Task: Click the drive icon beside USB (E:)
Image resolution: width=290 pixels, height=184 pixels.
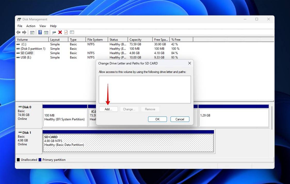Action: [18, 57]
